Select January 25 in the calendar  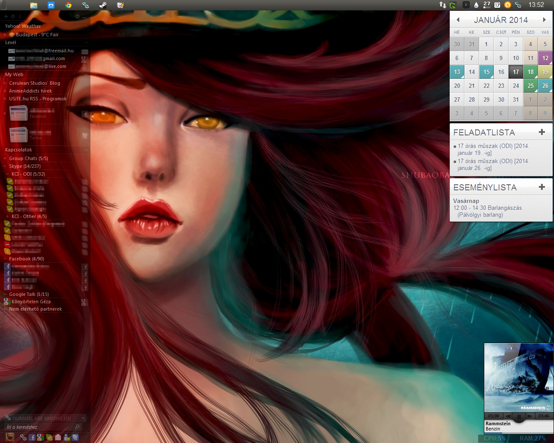coord(531,86)
